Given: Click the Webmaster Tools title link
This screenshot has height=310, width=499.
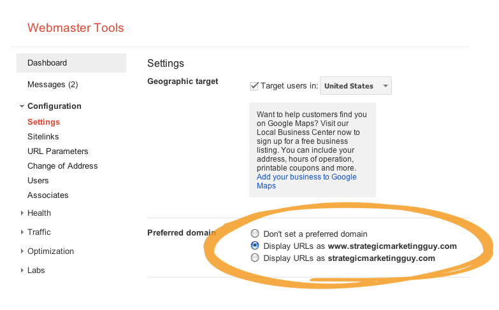Looking at the screenshot, I should pyautogui.click(x=75, y=28).
